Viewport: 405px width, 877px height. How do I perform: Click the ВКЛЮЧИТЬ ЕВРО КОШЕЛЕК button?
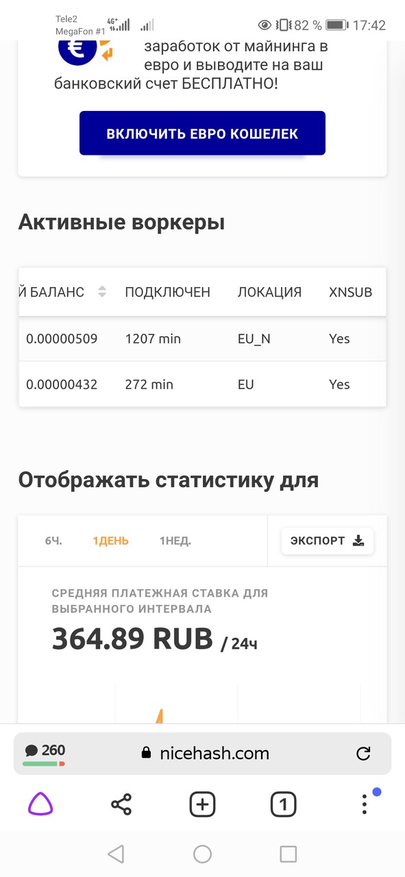202,133
